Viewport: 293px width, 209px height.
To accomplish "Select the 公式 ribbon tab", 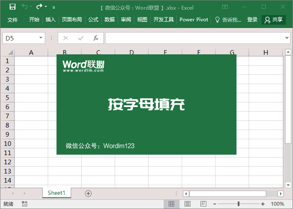I will tap(93, 20).
